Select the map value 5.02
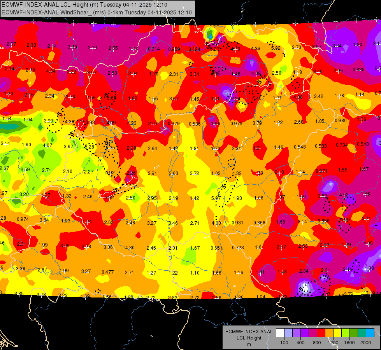 pyautogui.click(x=276, y=48)
